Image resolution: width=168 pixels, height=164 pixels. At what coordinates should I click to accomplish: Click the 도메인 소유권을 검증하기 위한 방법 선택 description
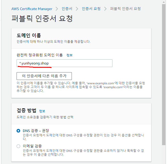(45, 117)
